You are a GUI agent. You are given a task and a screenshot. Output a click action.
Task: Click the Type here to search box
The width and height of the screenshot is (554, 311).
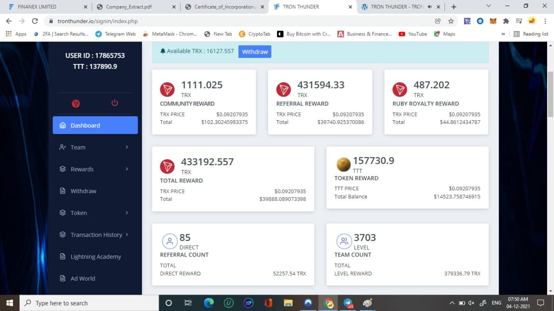coord(89,303)
